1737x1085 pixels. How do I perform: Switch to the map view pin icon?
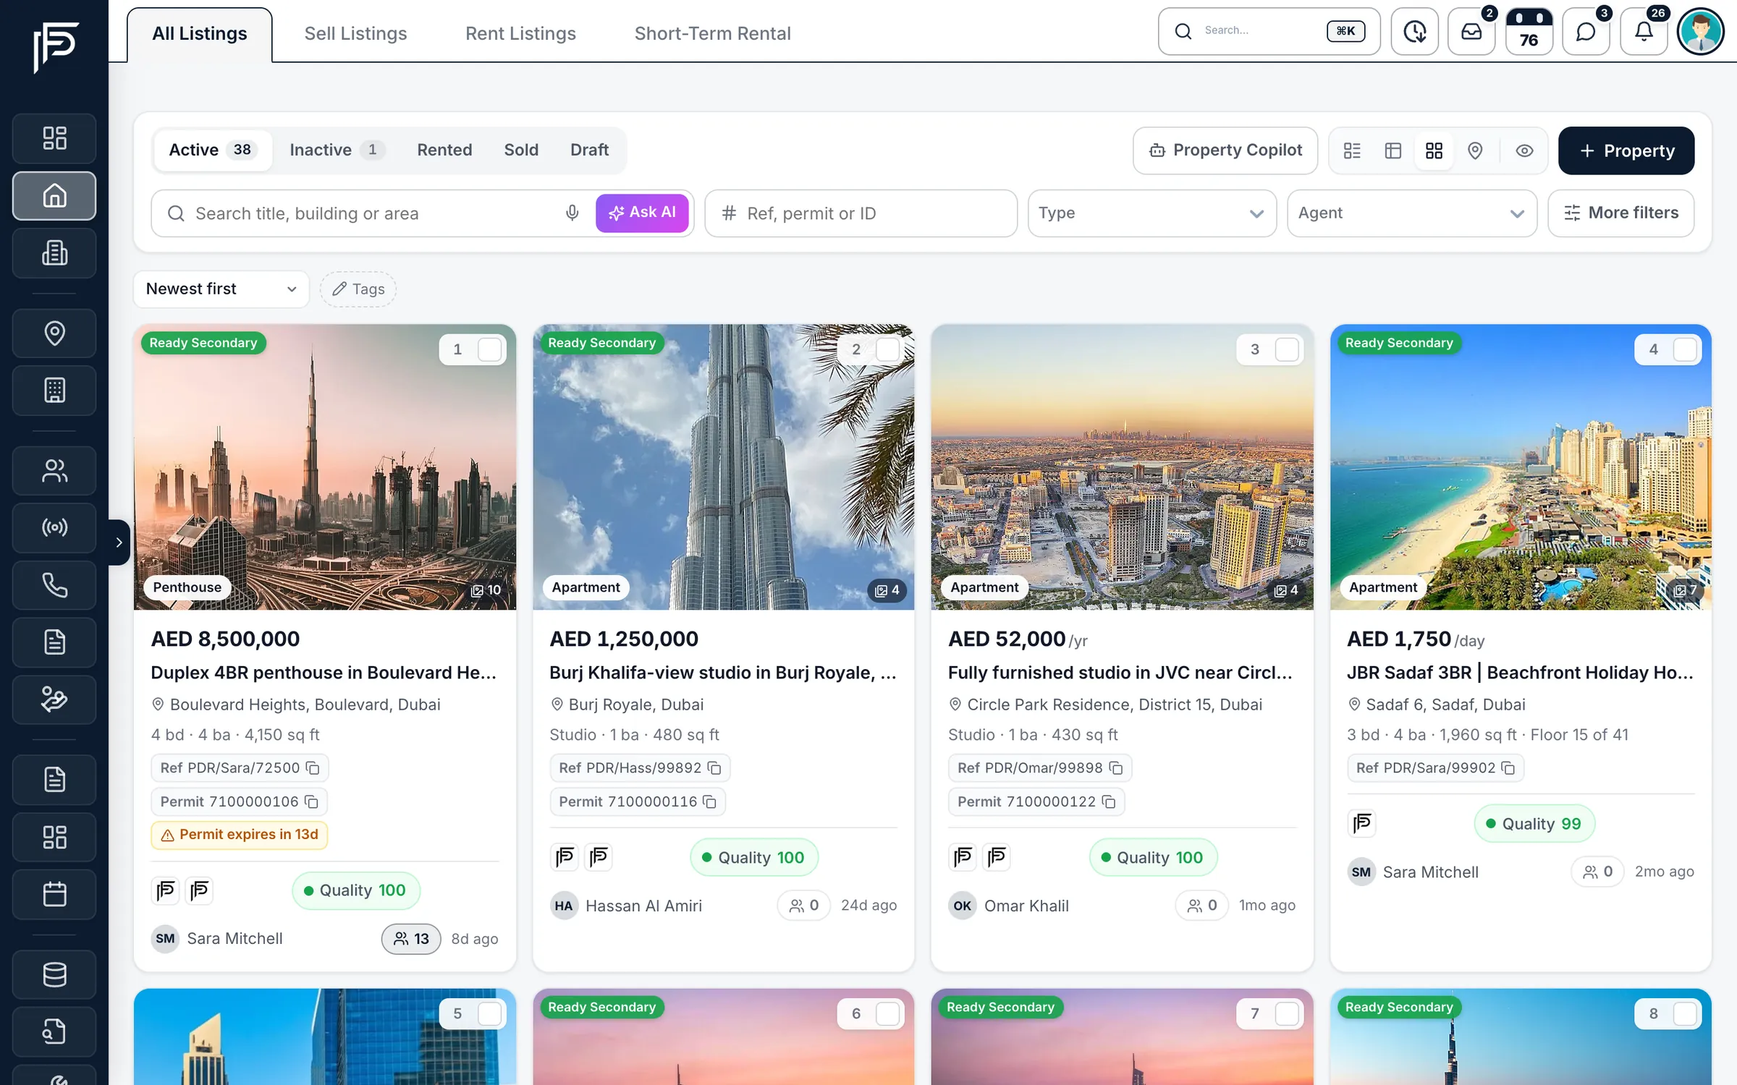coord(1475,150)
